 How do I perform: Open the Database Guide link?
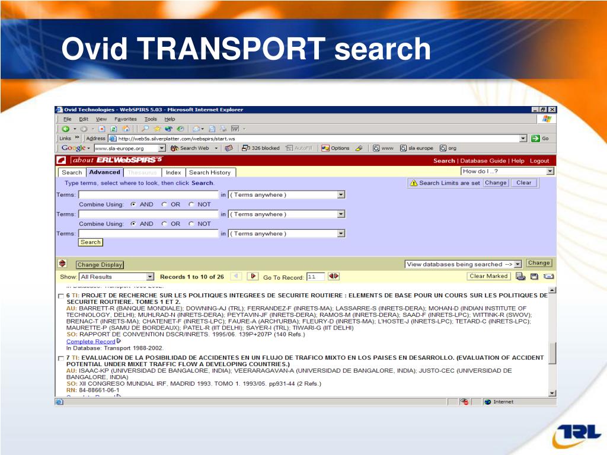click(483, 161)
